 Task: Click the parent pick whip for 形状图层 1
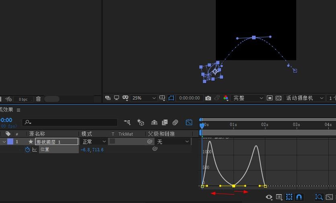point(150,141)
